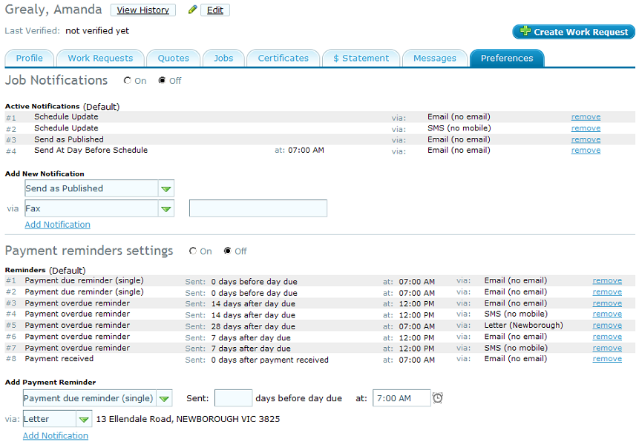Click the empty field next to Fax
Screen dimensions: 639x445
coord(258,209)
